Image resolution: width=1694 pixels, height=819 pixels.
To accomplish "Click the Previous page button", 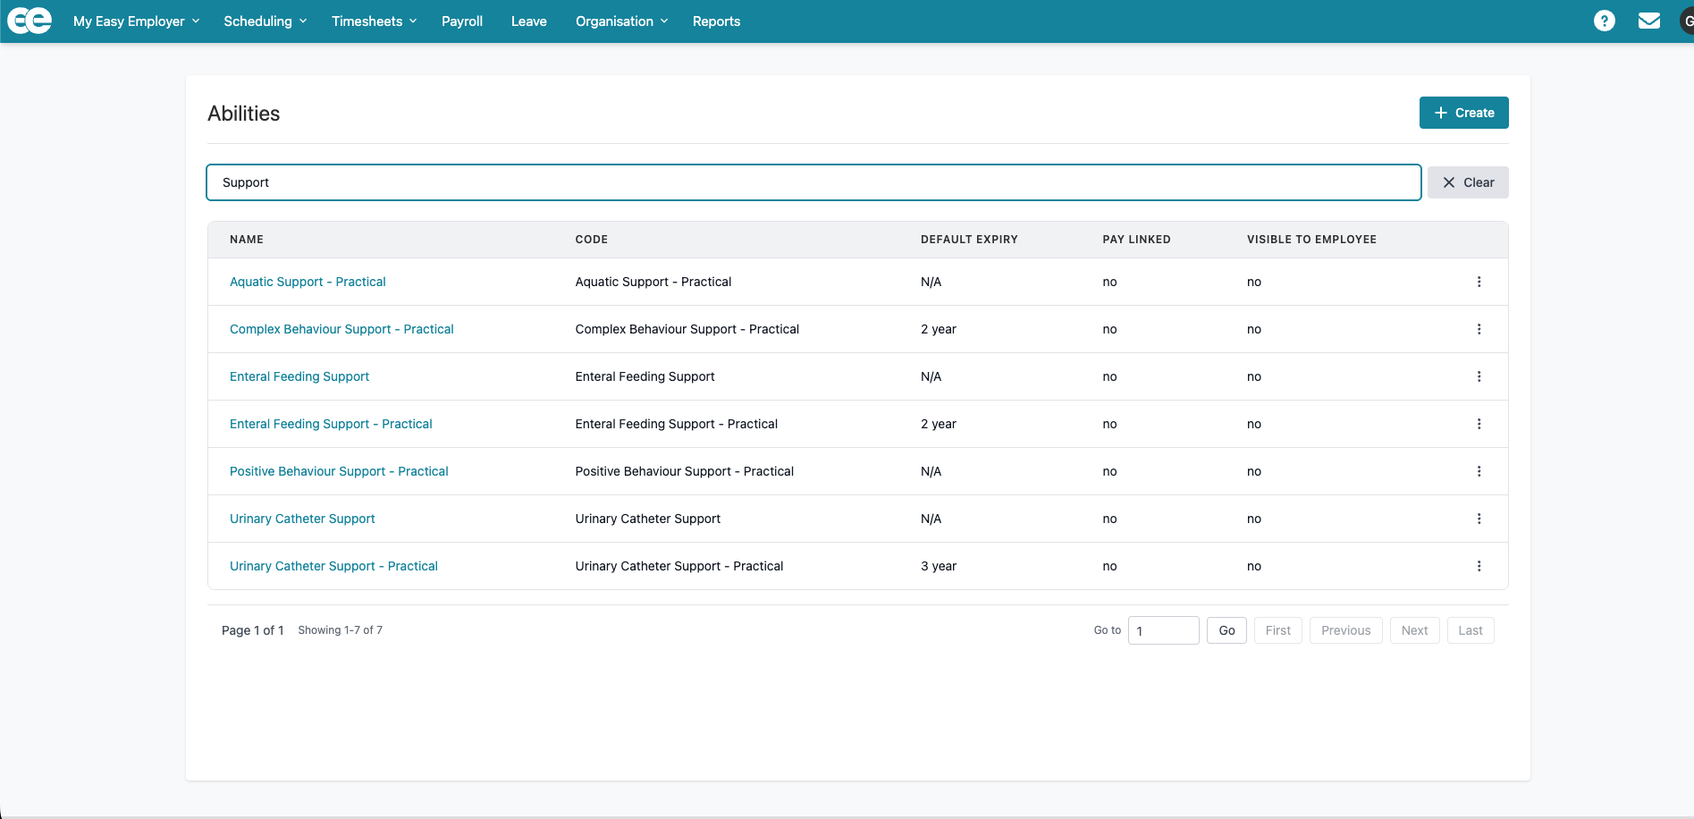I will click(x=1346, y=630).
